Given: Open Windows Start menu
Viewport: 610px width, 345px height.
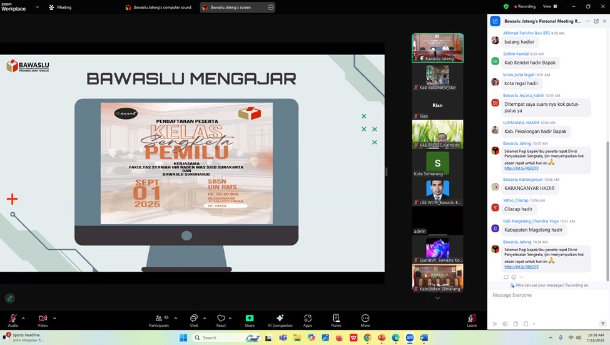Looking at the screenshot, I should 183,337.
